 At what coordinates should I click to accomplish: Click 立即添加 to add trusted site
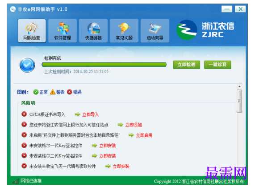[x=134, y=125]
